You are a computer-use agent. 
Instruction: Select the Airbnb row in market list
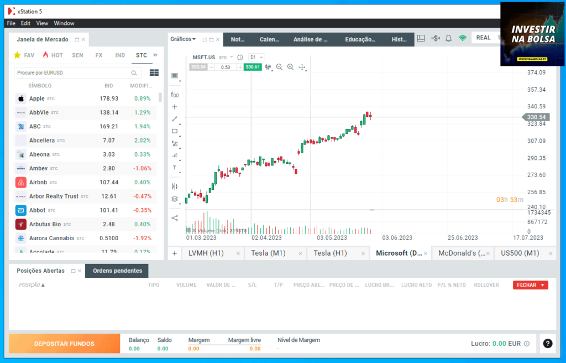(x=86, y=182)
